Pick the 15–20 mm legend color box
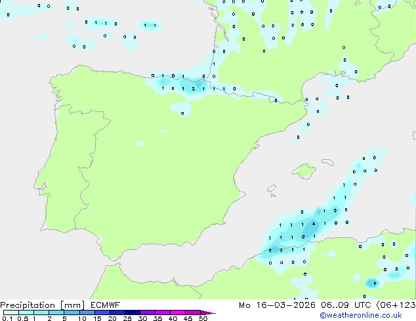This screenshot has width=416, height=321. click(x=102, y=312)
